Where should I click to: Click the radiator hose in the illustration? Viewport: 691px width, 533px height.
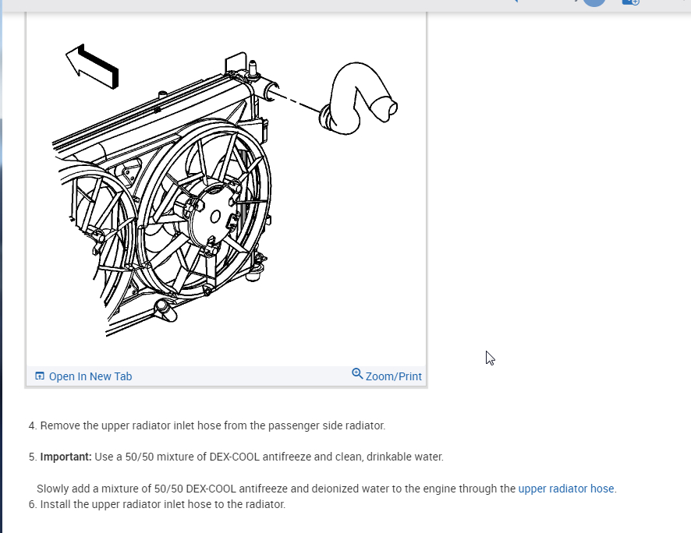pyautogui.click(x=358, y=99)
